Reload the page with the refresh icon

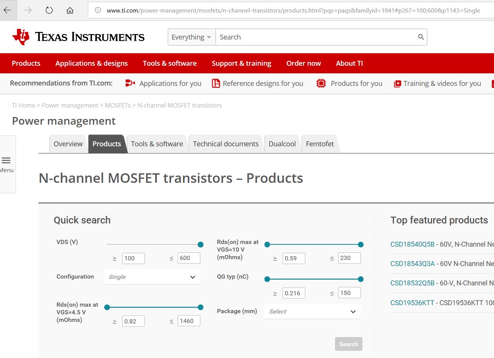pos(49,10)
